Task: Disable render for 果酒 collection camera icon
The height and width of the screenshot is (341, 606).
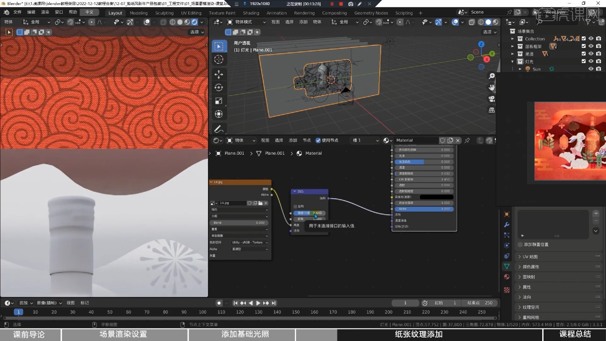Action: click(598, 54)
